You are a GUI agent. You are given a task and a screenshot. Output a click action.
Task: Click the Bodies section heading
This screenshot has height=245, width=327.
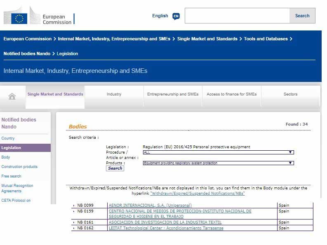(x=78, y=126)
